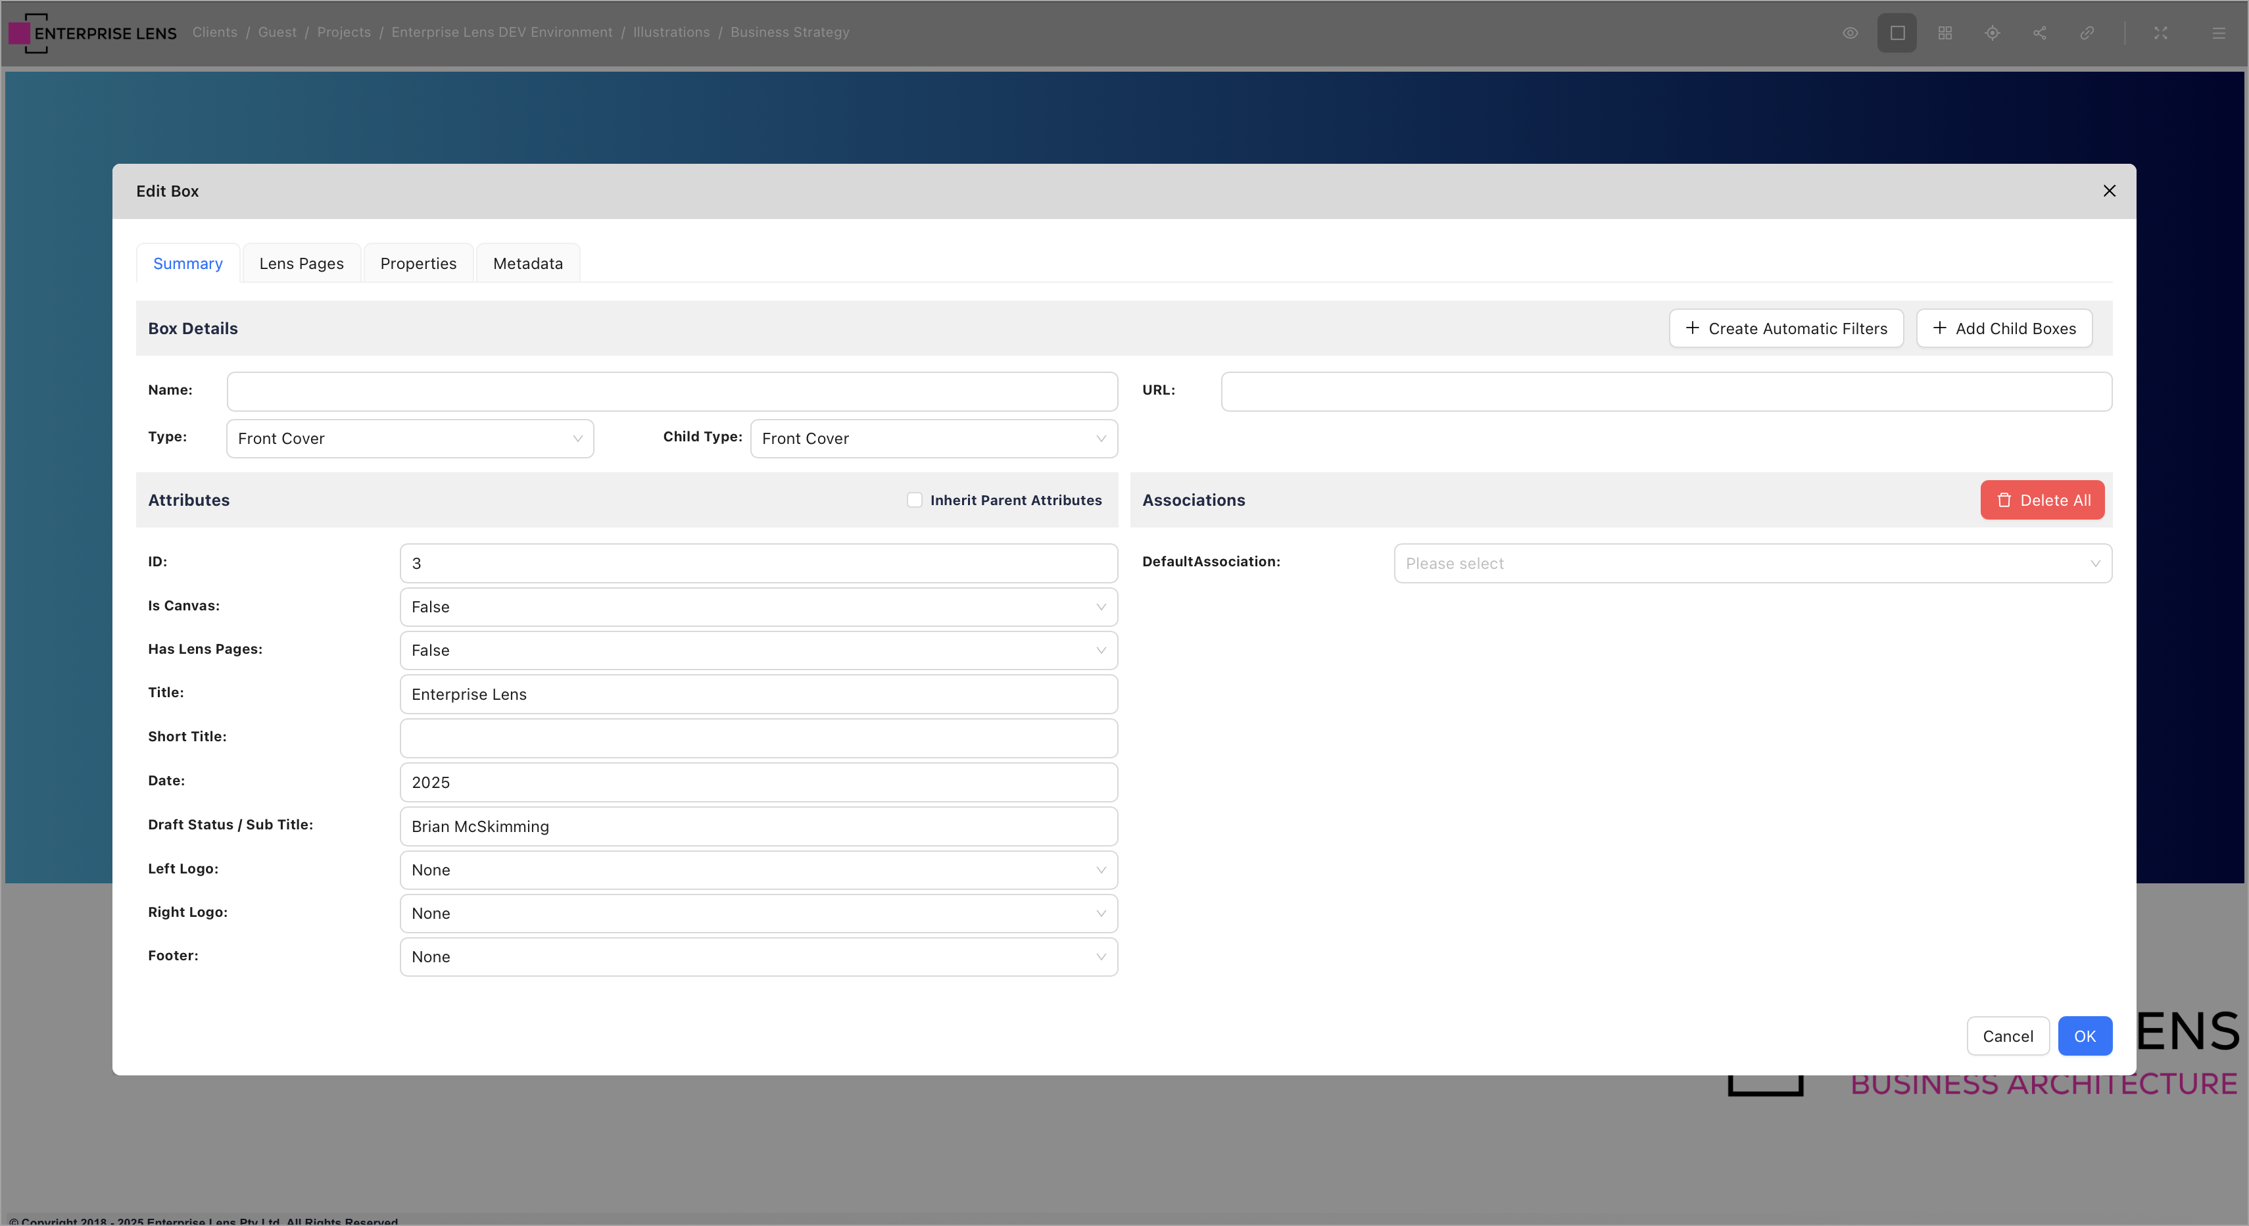Click the chain link icon

[x=2087, y=33]
